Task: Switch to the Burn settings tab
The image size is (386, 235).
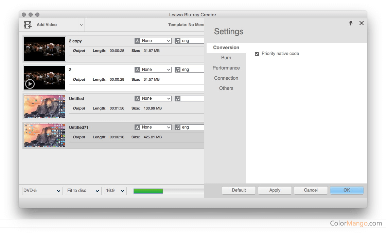Action: click(x=226, y=58)
